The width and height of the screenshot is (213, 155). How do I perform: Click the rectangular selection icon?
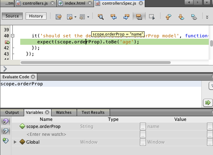click(152, 16)
